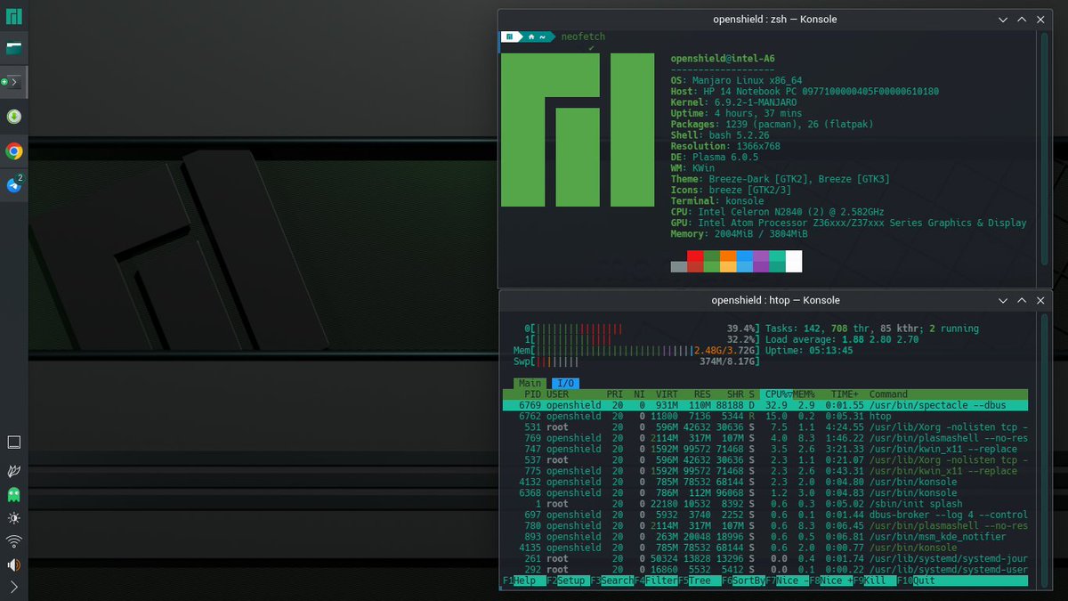Click the htop Swp usage bar

tap(635, 361)
